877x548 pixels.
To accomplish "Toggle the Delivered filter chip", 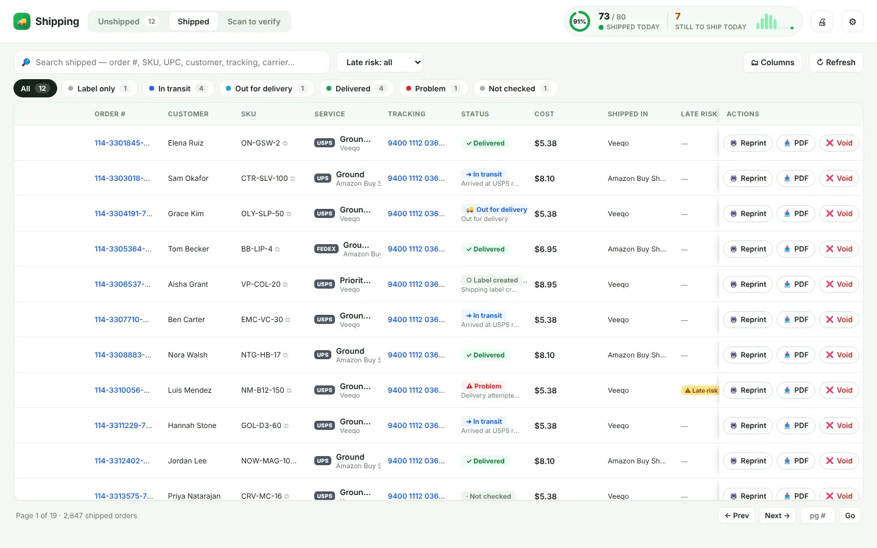I will point(356,88).
